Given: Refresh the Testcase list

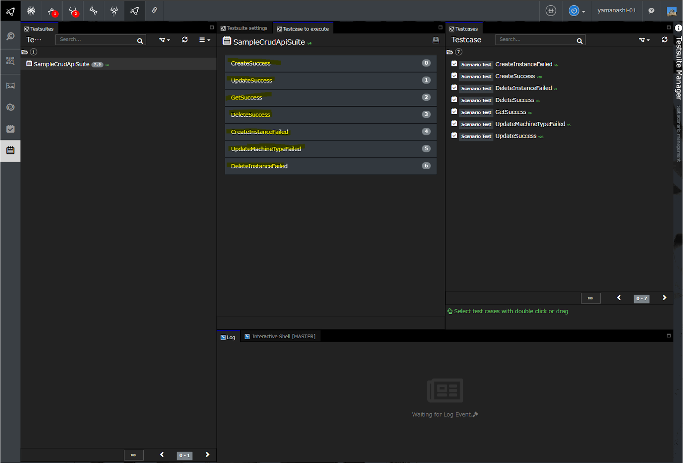Looking at the screenshot, I should click(x=664, y=39).
